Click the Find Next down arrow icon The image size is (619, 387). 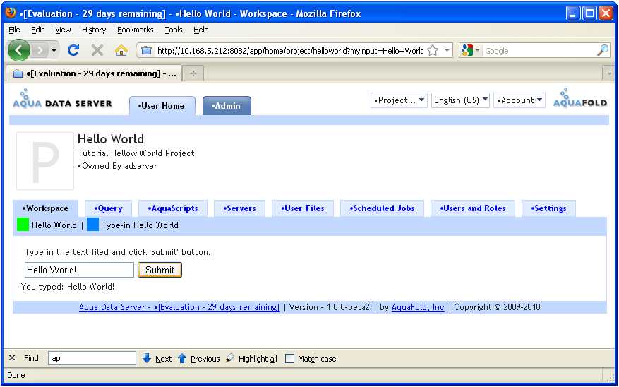[147, 358]
